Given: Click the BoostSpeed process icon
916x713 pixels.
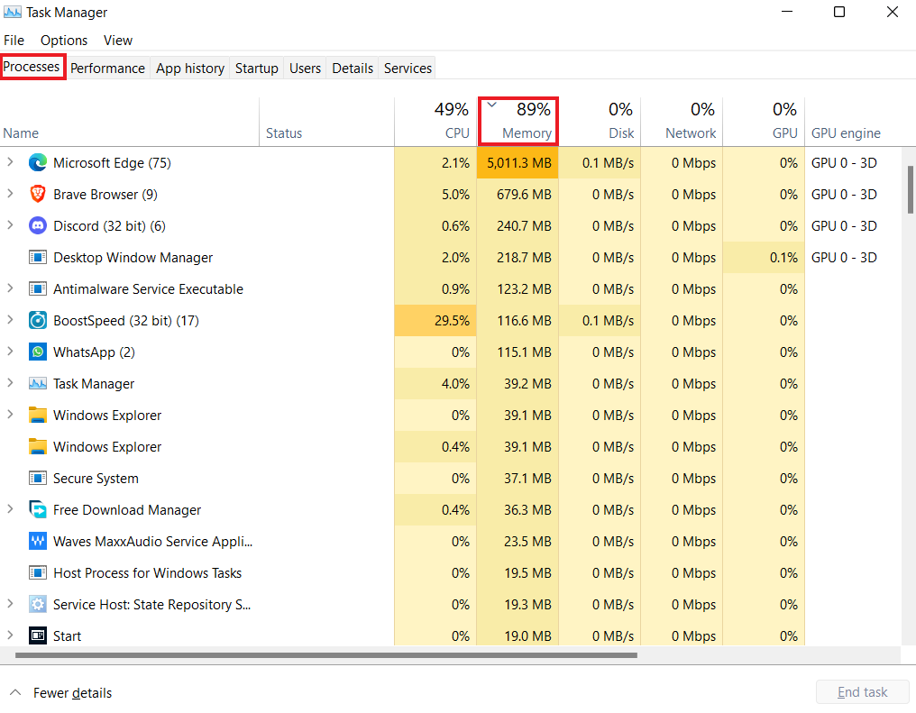Looking at the screenshot, I should (37, 320).
